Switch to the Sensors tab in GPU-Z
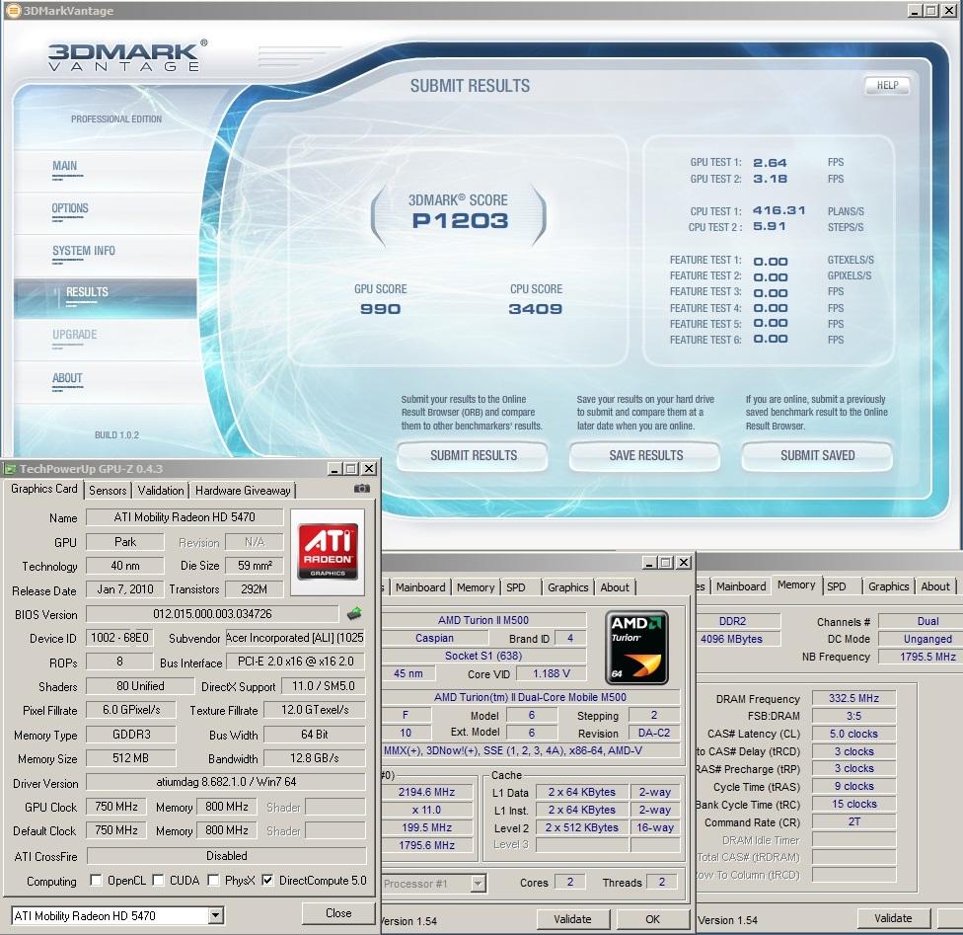The image size is (963, 935). [x=108, y=490]
